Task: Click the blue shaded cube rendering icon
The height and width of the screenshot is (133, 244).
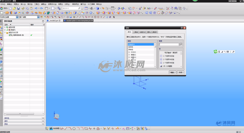Action: coord(97,8)
